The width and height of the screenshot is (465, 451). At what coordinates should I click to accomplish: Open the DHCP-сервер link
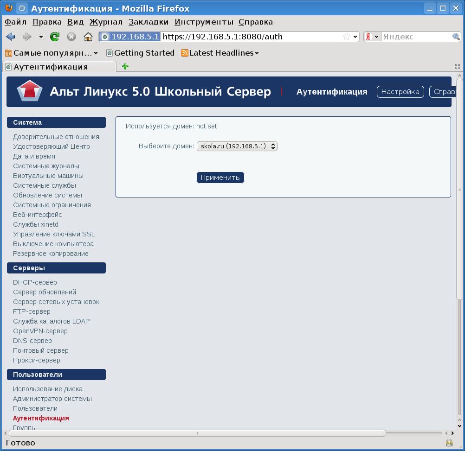(x=35, y=282)
